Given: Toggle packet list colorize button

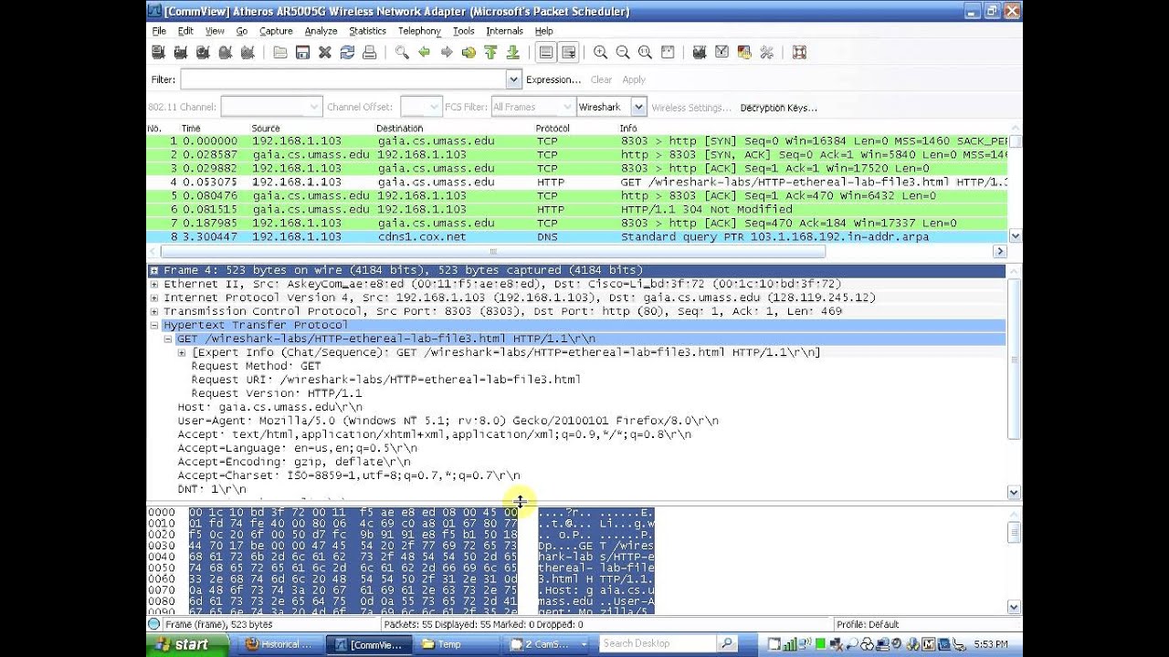Looking at the screenshot, I should point(545,53).
